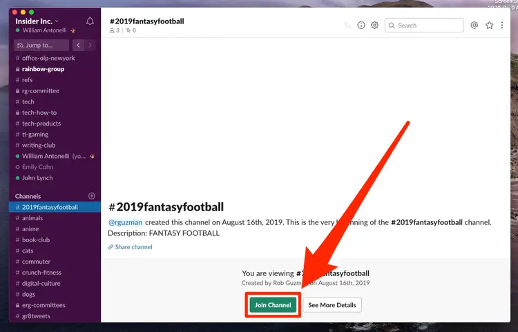
Task: Start a call with phone icon
Action: [347, 26]
